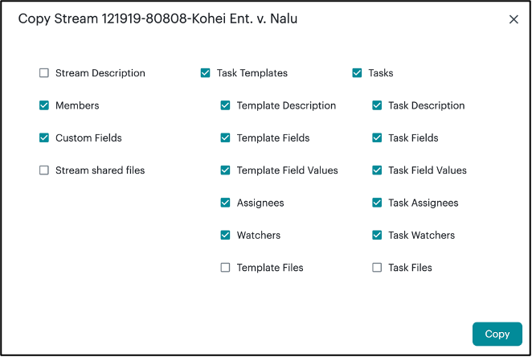The width and height of the screenshot is (532, 357).
Task: Turn off the Watchers checkbox
Action: (226, 236)
